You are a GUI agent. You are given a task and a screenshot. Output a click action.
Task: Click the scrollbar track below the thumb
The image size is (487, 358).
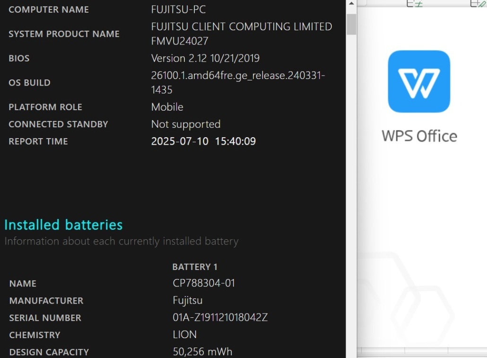351,189
